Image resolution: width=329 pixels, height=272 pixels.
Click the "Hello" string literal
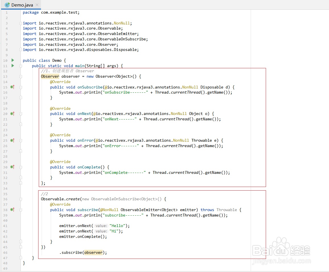pos(117,226)
